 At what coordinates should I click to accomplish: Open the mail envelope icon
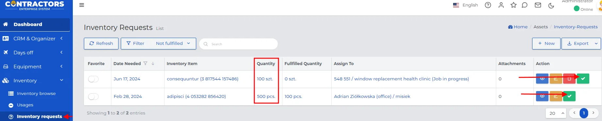538,5
